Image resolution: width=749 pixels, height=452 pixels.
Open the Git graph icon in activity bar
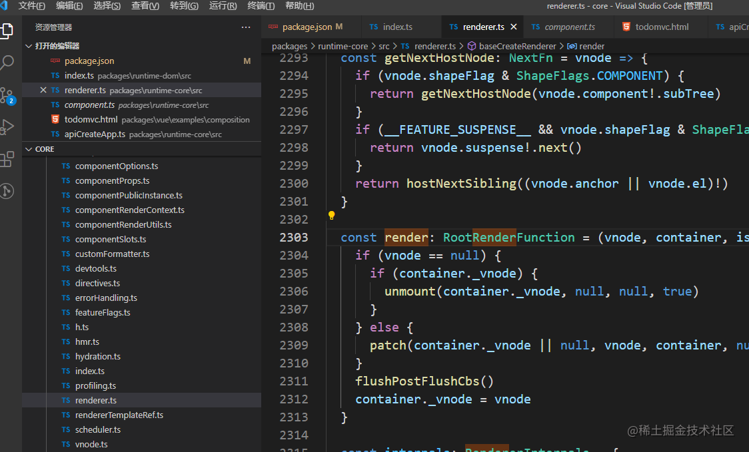click(7, 191)
